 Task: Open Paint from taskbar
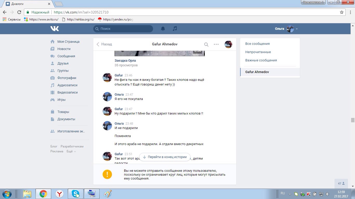(108, 194)
